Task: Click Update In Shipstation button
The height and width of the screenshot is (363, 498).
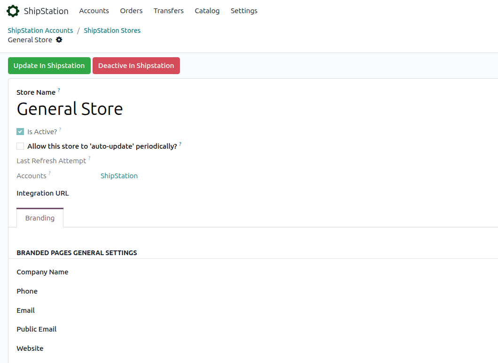Action: click(x=49, y=66)
